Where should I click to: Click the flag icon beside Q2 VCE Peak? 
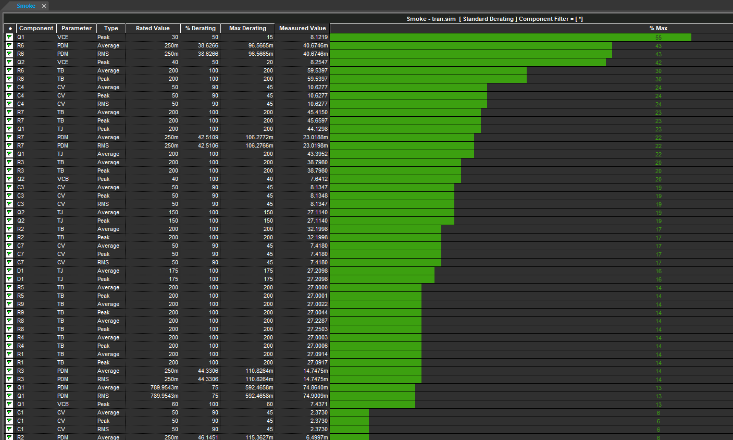pos(9,62)
